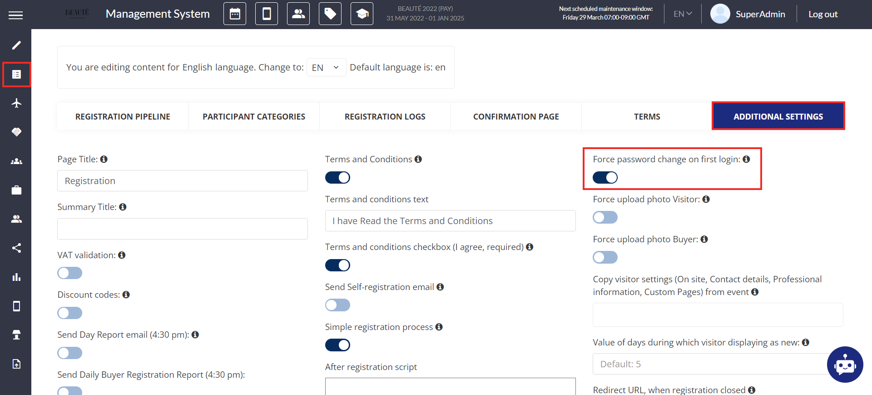Disable Force password change on first login
The image size is (872, 395).
coord(605,178)
